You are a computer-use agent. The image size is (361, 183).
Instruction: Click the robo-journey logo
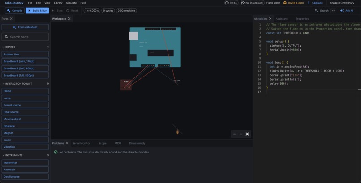(14, 3)
